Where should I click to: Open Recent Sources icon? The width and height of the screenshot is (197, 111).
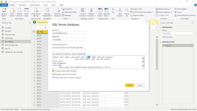(x=20, y=10)
